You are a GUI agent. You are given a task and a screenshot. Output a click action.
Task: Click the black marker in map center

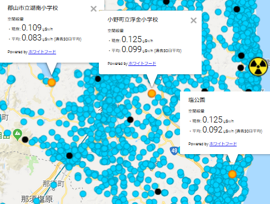(130, 120)
